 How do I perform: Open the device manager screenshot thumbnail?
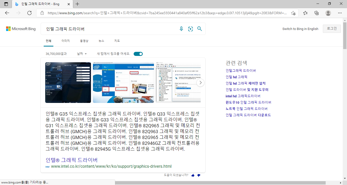click(178, 83)
